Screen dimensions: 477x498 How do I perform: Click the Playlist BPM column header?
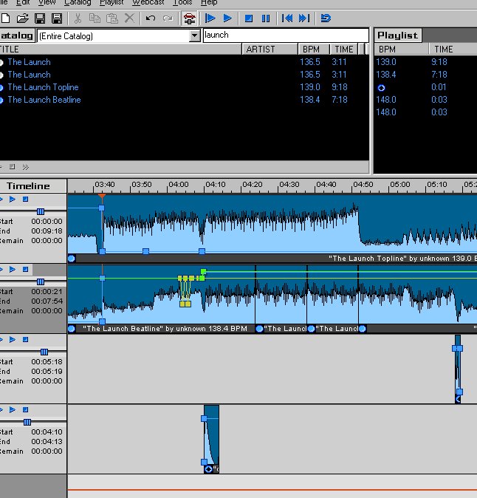pos(402,50)
